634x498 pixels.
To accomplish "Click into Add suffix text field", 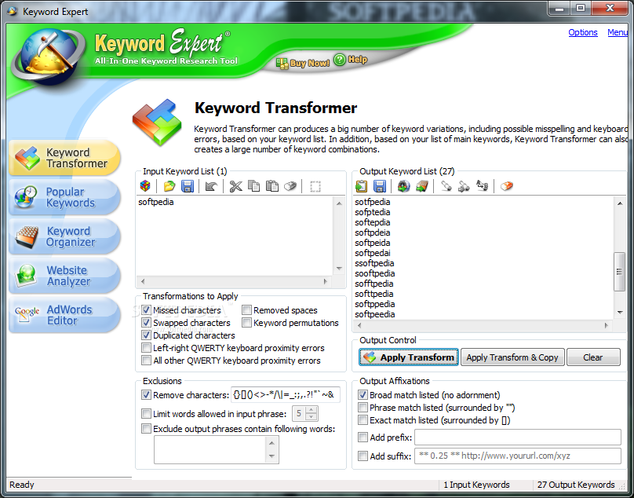I will click(x=518, y=456).
